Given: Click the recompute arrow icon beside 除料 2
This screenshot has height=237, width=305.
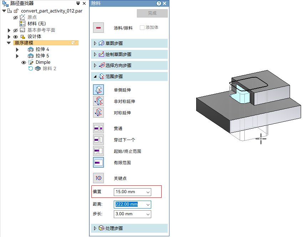Looking at the screenshot, I should point(30,68).
